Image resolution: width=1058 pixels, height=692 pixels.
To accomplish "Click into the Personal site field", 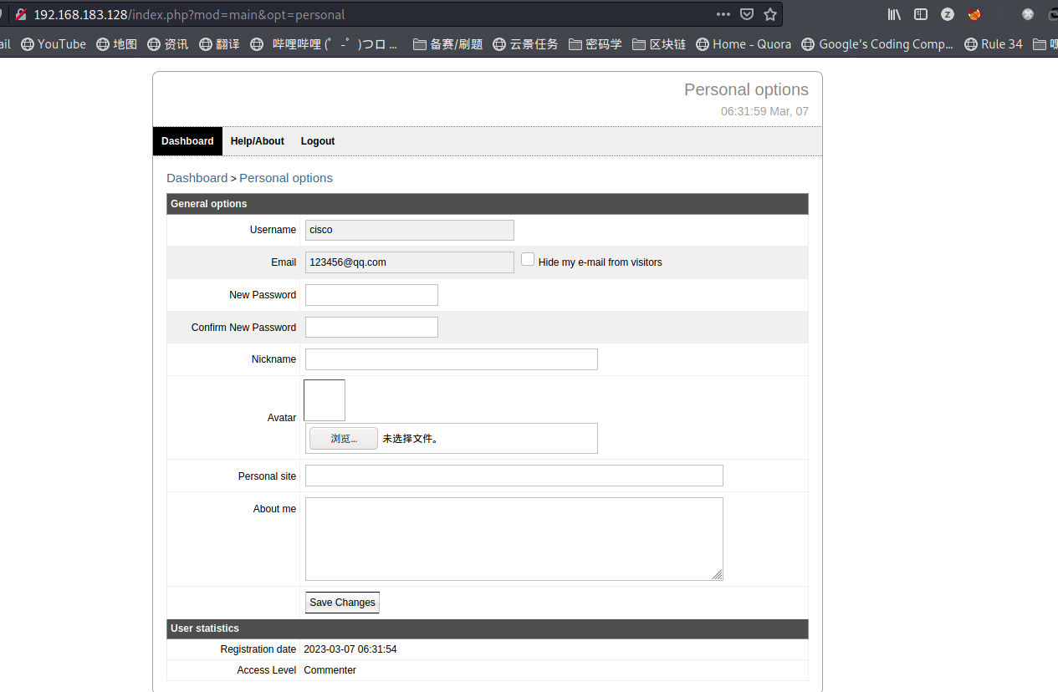I will click(514, 476).
